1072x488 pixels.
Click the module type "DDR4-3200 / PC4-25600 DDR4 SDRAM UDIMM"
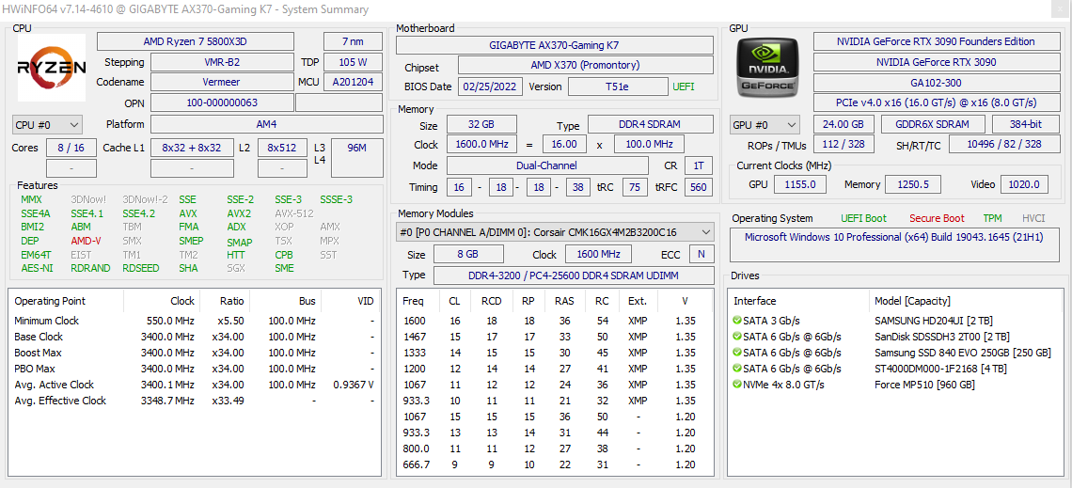pos(573,275)
